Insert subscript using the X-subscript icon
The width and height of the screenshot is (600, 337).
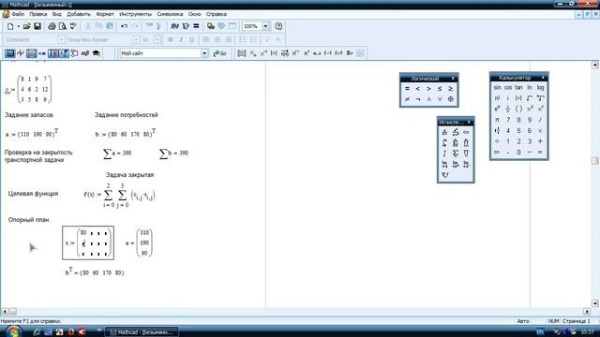click(252, 53)
